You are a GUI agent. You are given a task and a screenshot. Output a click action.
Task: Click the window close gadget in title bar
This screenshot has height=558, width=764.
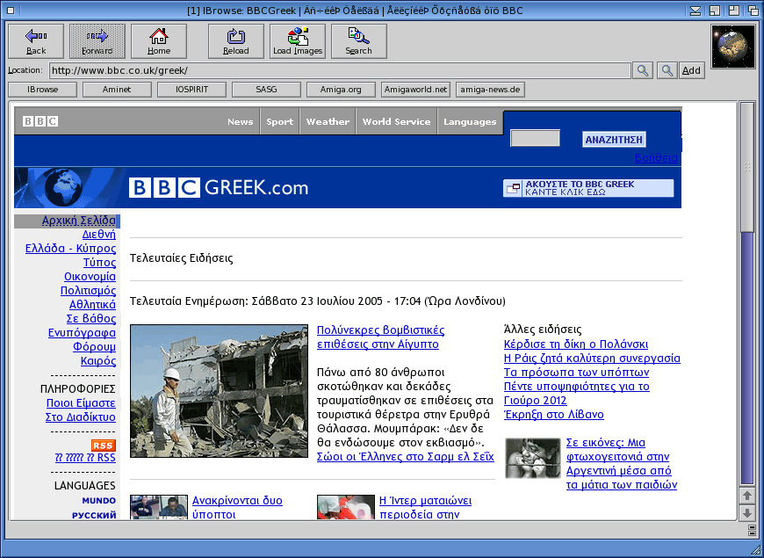click(x=11, y=11)
